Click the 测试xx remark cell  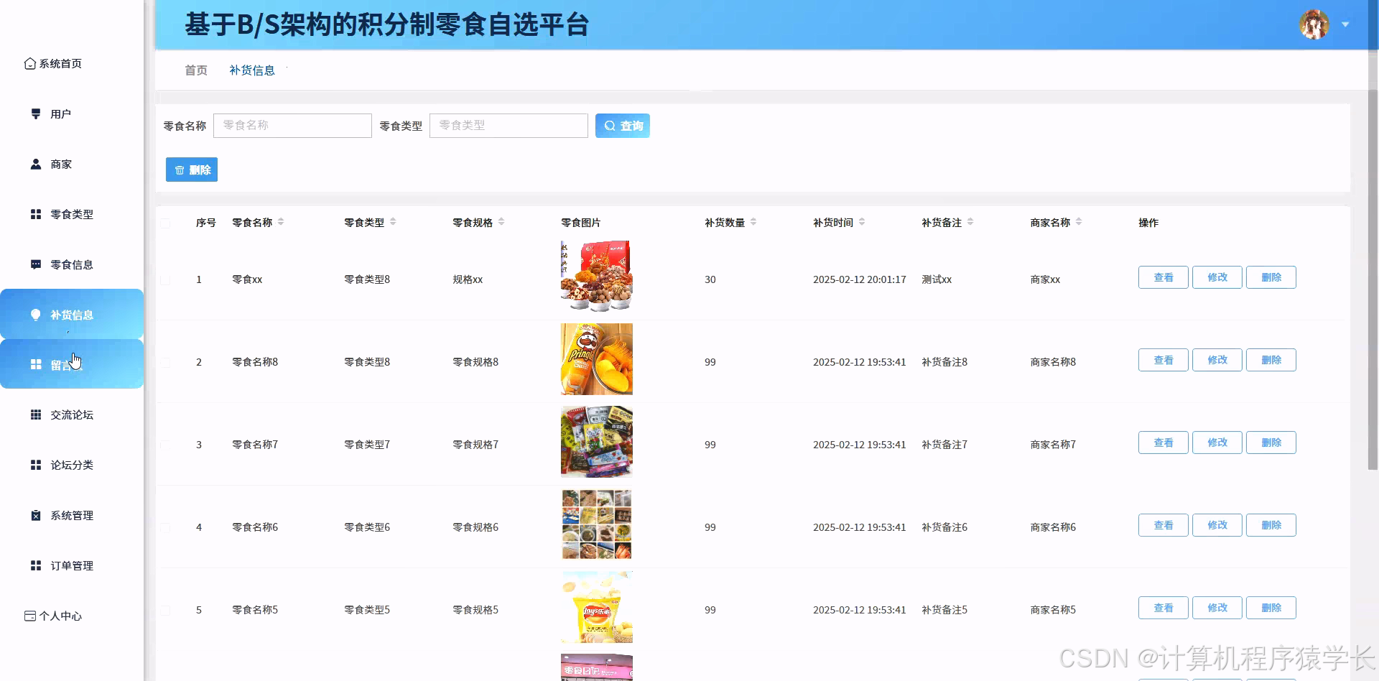point(937,279)
